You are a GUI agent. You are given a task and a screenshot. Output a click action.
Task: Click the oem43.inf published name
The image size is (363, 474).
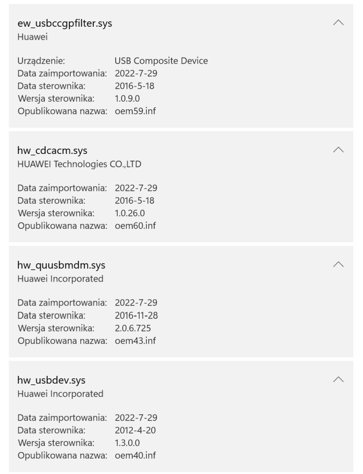point(135,341)
